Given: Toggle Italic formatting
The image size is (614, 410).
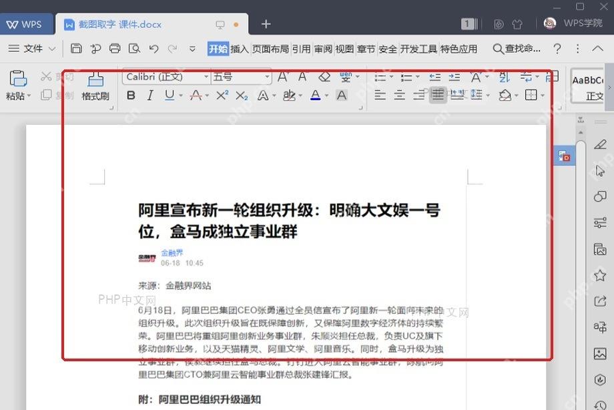Looking at the screenshot, I should [150, 95].
